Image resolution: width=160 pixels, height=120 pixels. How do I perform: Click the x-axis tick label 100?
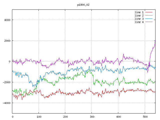39,116
